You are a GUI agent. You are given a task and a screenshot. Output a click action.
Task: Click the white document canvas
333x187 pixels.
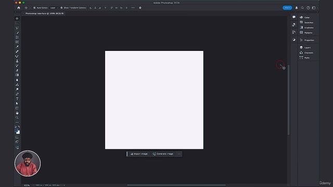154,100
